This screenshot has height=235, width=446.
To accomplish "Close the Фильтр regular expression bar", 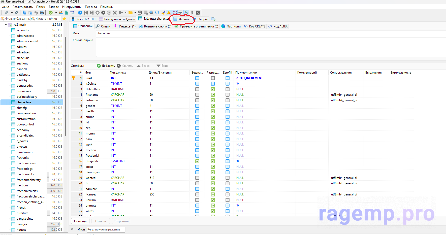I will [72, 229].
